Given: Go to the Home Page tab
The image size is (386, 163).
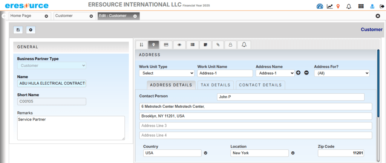Looking at the screenshot, I should click(x=26, y=16).
